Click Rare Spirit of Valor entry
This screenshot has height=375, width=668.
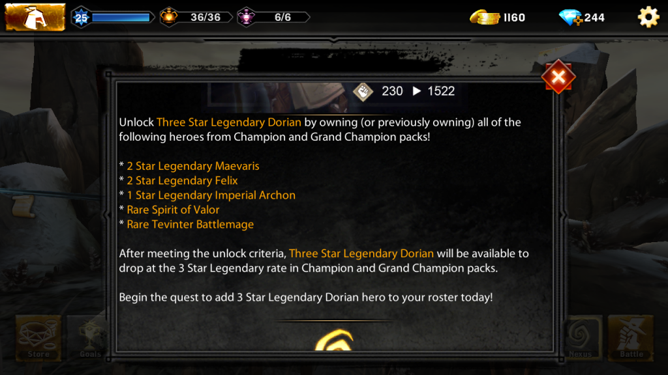click(173, 210)
